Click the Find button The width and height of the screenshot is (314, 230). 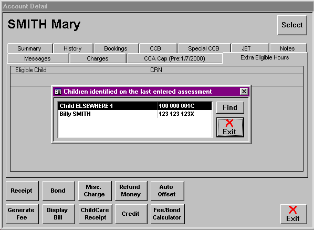point(230,107)
